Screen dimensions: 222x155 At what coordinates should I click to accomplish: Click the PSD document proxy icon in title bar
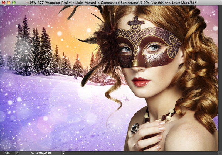point(27,3)
